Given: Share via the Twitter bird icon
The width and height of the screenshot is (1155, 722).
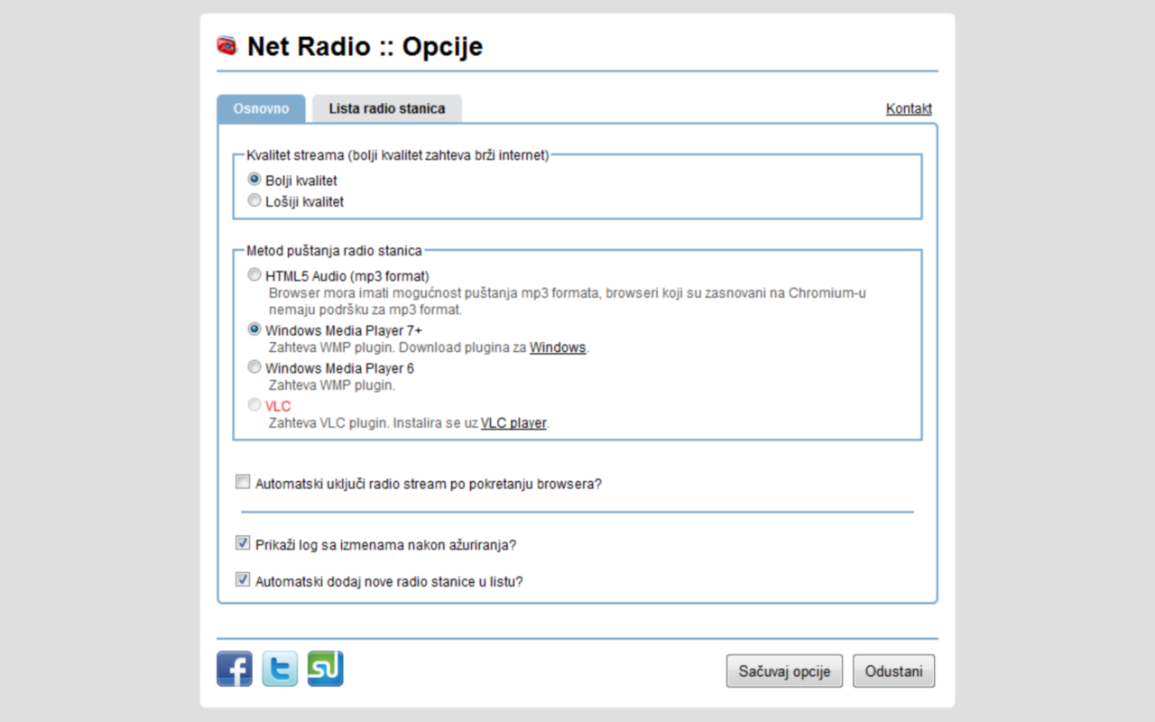Looking at the screenshot, I should pyautogui.click(x=279, y=669).
